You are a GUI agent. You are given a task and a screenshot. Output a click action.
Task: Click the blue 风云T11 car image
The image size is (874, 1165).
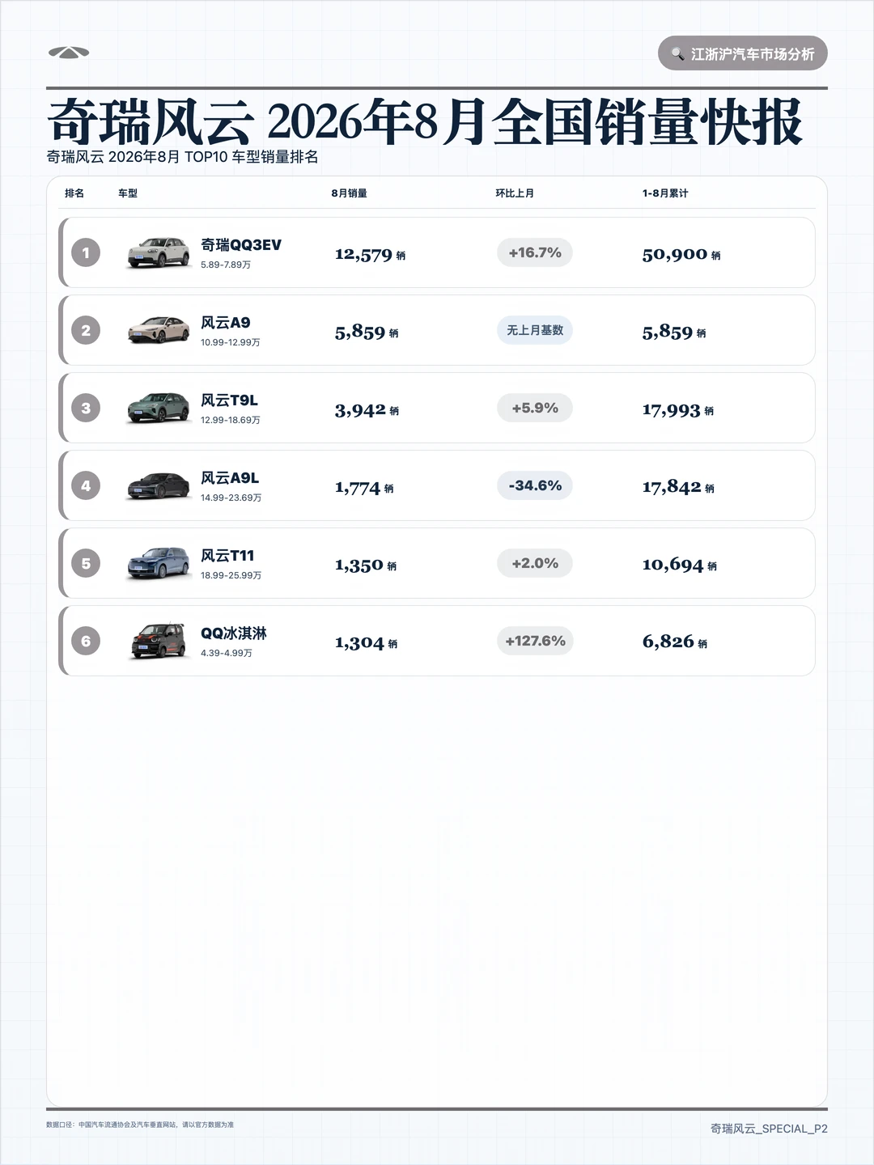click(x=159, y=563)
